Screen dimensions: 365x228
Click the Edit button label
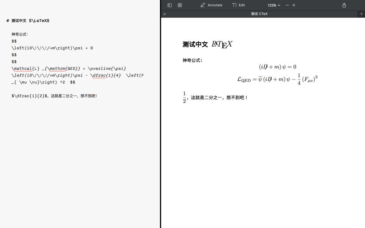pos(241,5)
